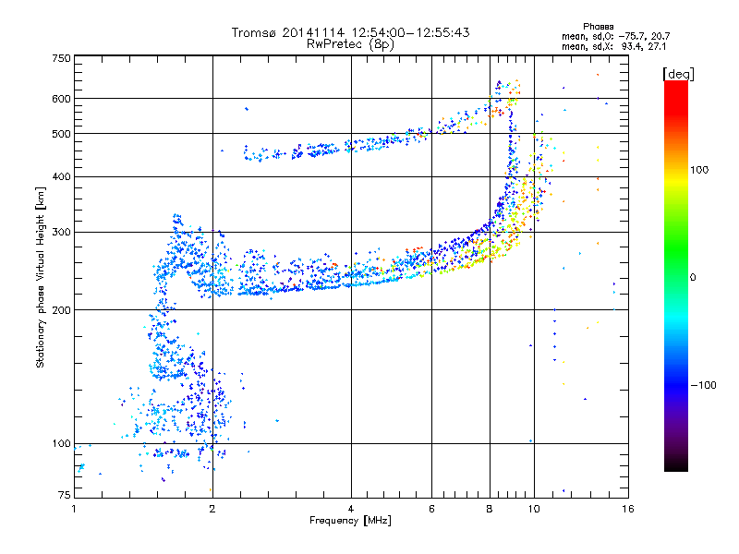Click the y-axis tick label '100'

coord(61,444)
